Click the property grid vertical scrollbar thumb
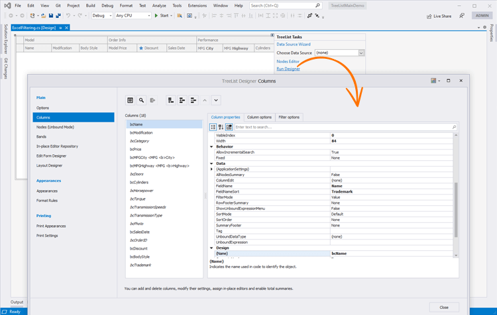 [456, 210]
